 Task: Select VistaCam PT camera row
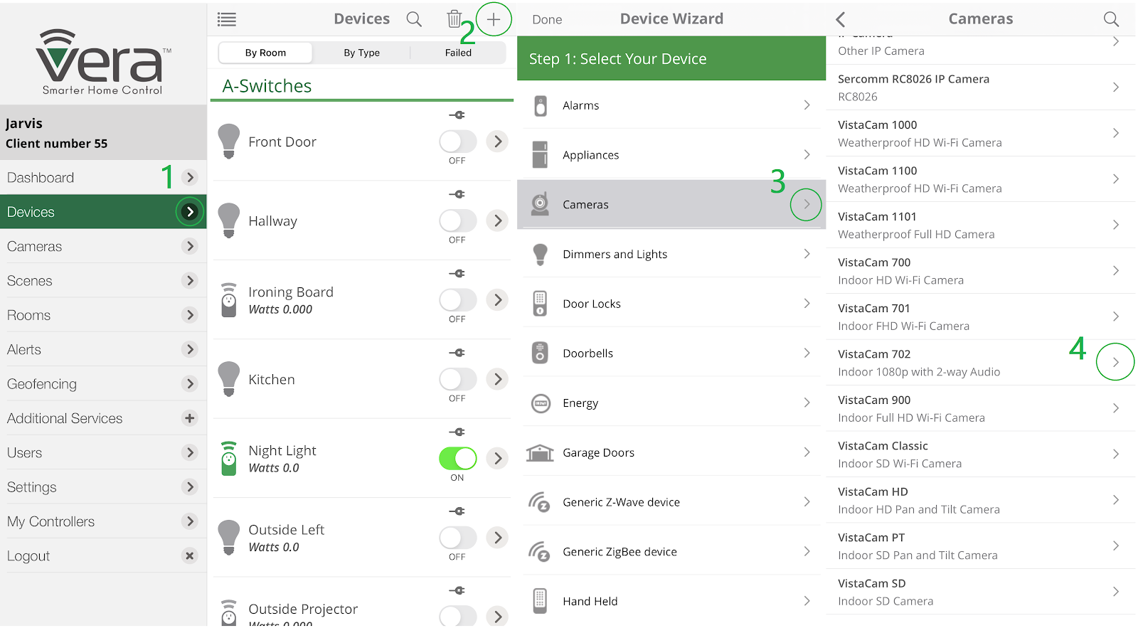pos(980,546)
